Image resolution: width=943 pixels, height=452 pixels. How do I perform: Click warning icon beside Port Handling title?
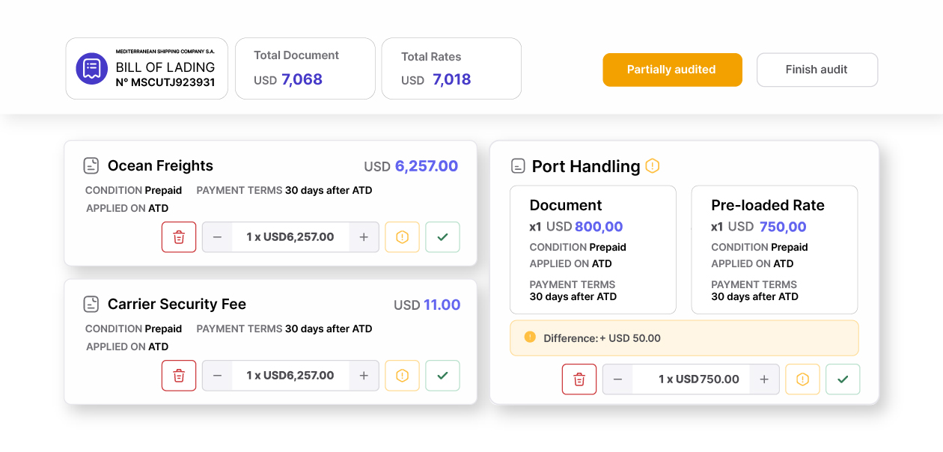point(653,166)
